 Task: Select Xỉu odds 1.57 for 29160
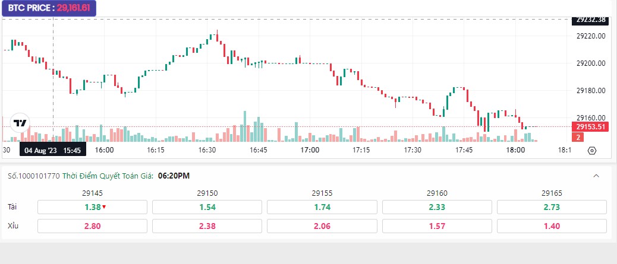click(x=437, y=226)
